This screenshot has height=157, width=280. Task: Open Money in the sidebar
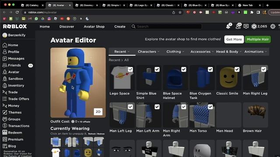tap(11, 106)
